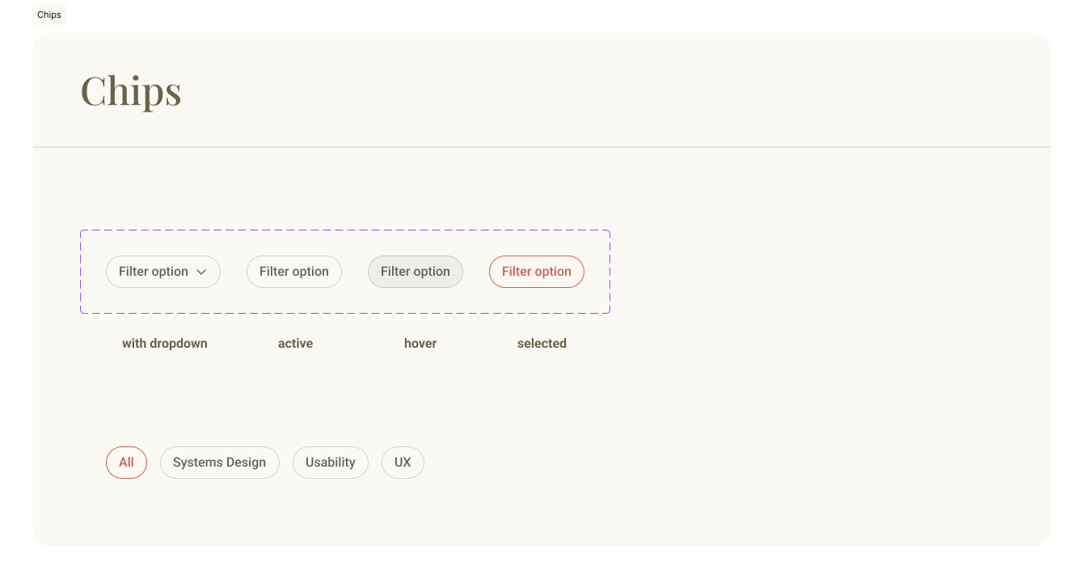This screenshot has height=579, width=1084.
Task: Enable the "Usability" filter chip
Action: pos(330,462)
